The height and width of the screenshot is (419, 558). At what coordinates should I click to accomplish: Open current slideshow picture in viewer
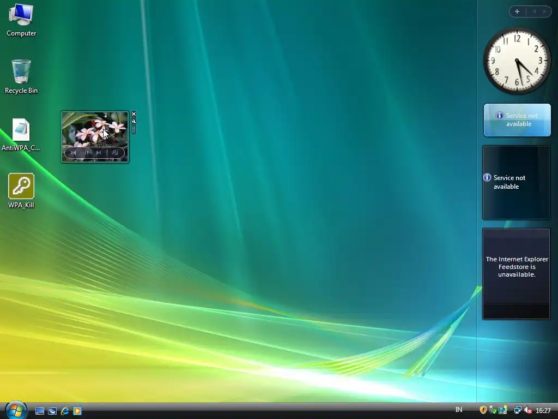click(x=115, y=153)
